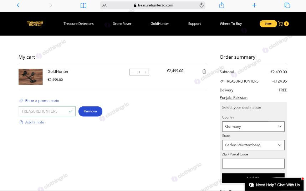Open the Where To Buy page
306x191 pixels.
coord(231,23)
